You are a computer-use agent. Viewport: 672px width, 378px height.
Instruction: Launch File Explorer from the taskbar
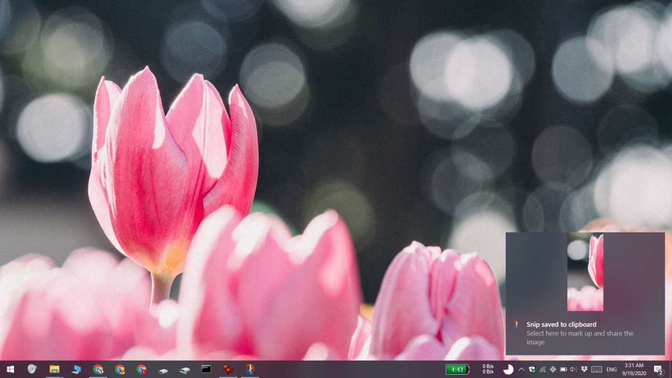pos(54,369)
